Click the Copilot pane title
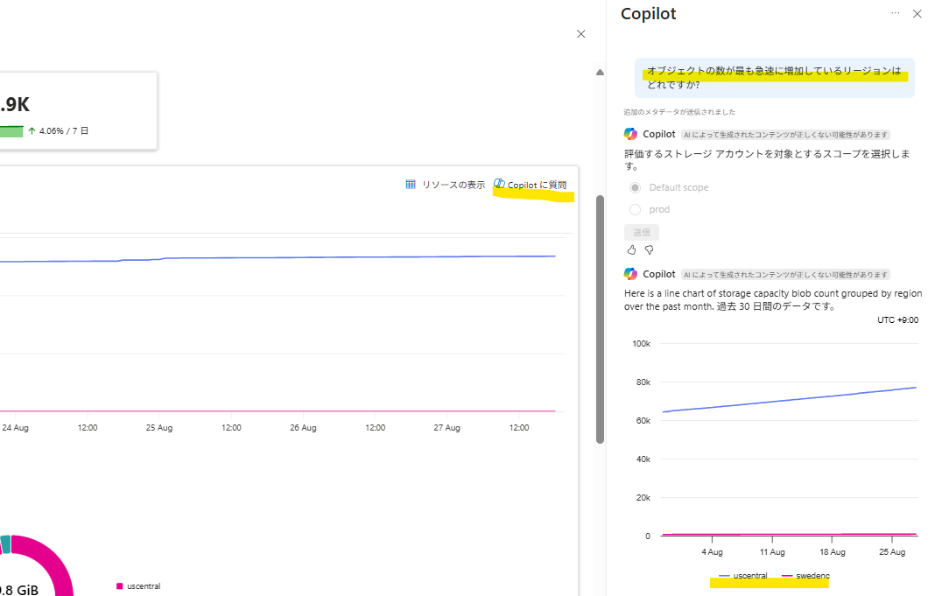This screenshot has height=596, width=935. tap(648, 14)
